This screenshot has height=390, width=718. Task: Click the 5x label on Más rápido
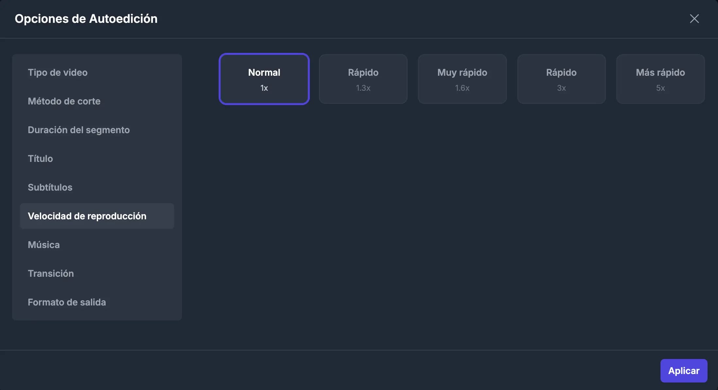(660, 87)
